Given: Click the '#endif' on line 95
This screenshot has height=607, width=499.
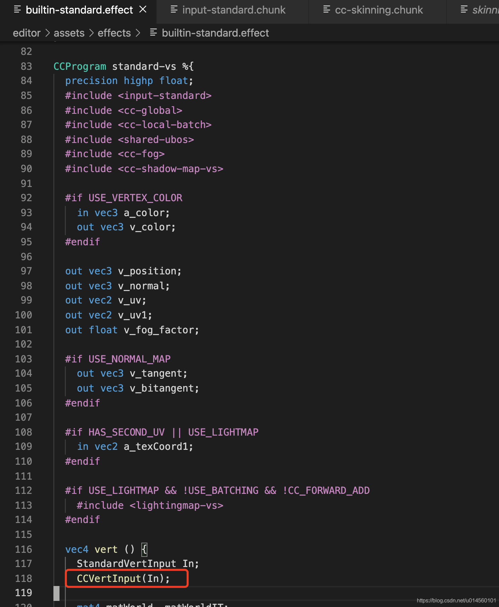Looking at the screenshot, I should 82,242.
